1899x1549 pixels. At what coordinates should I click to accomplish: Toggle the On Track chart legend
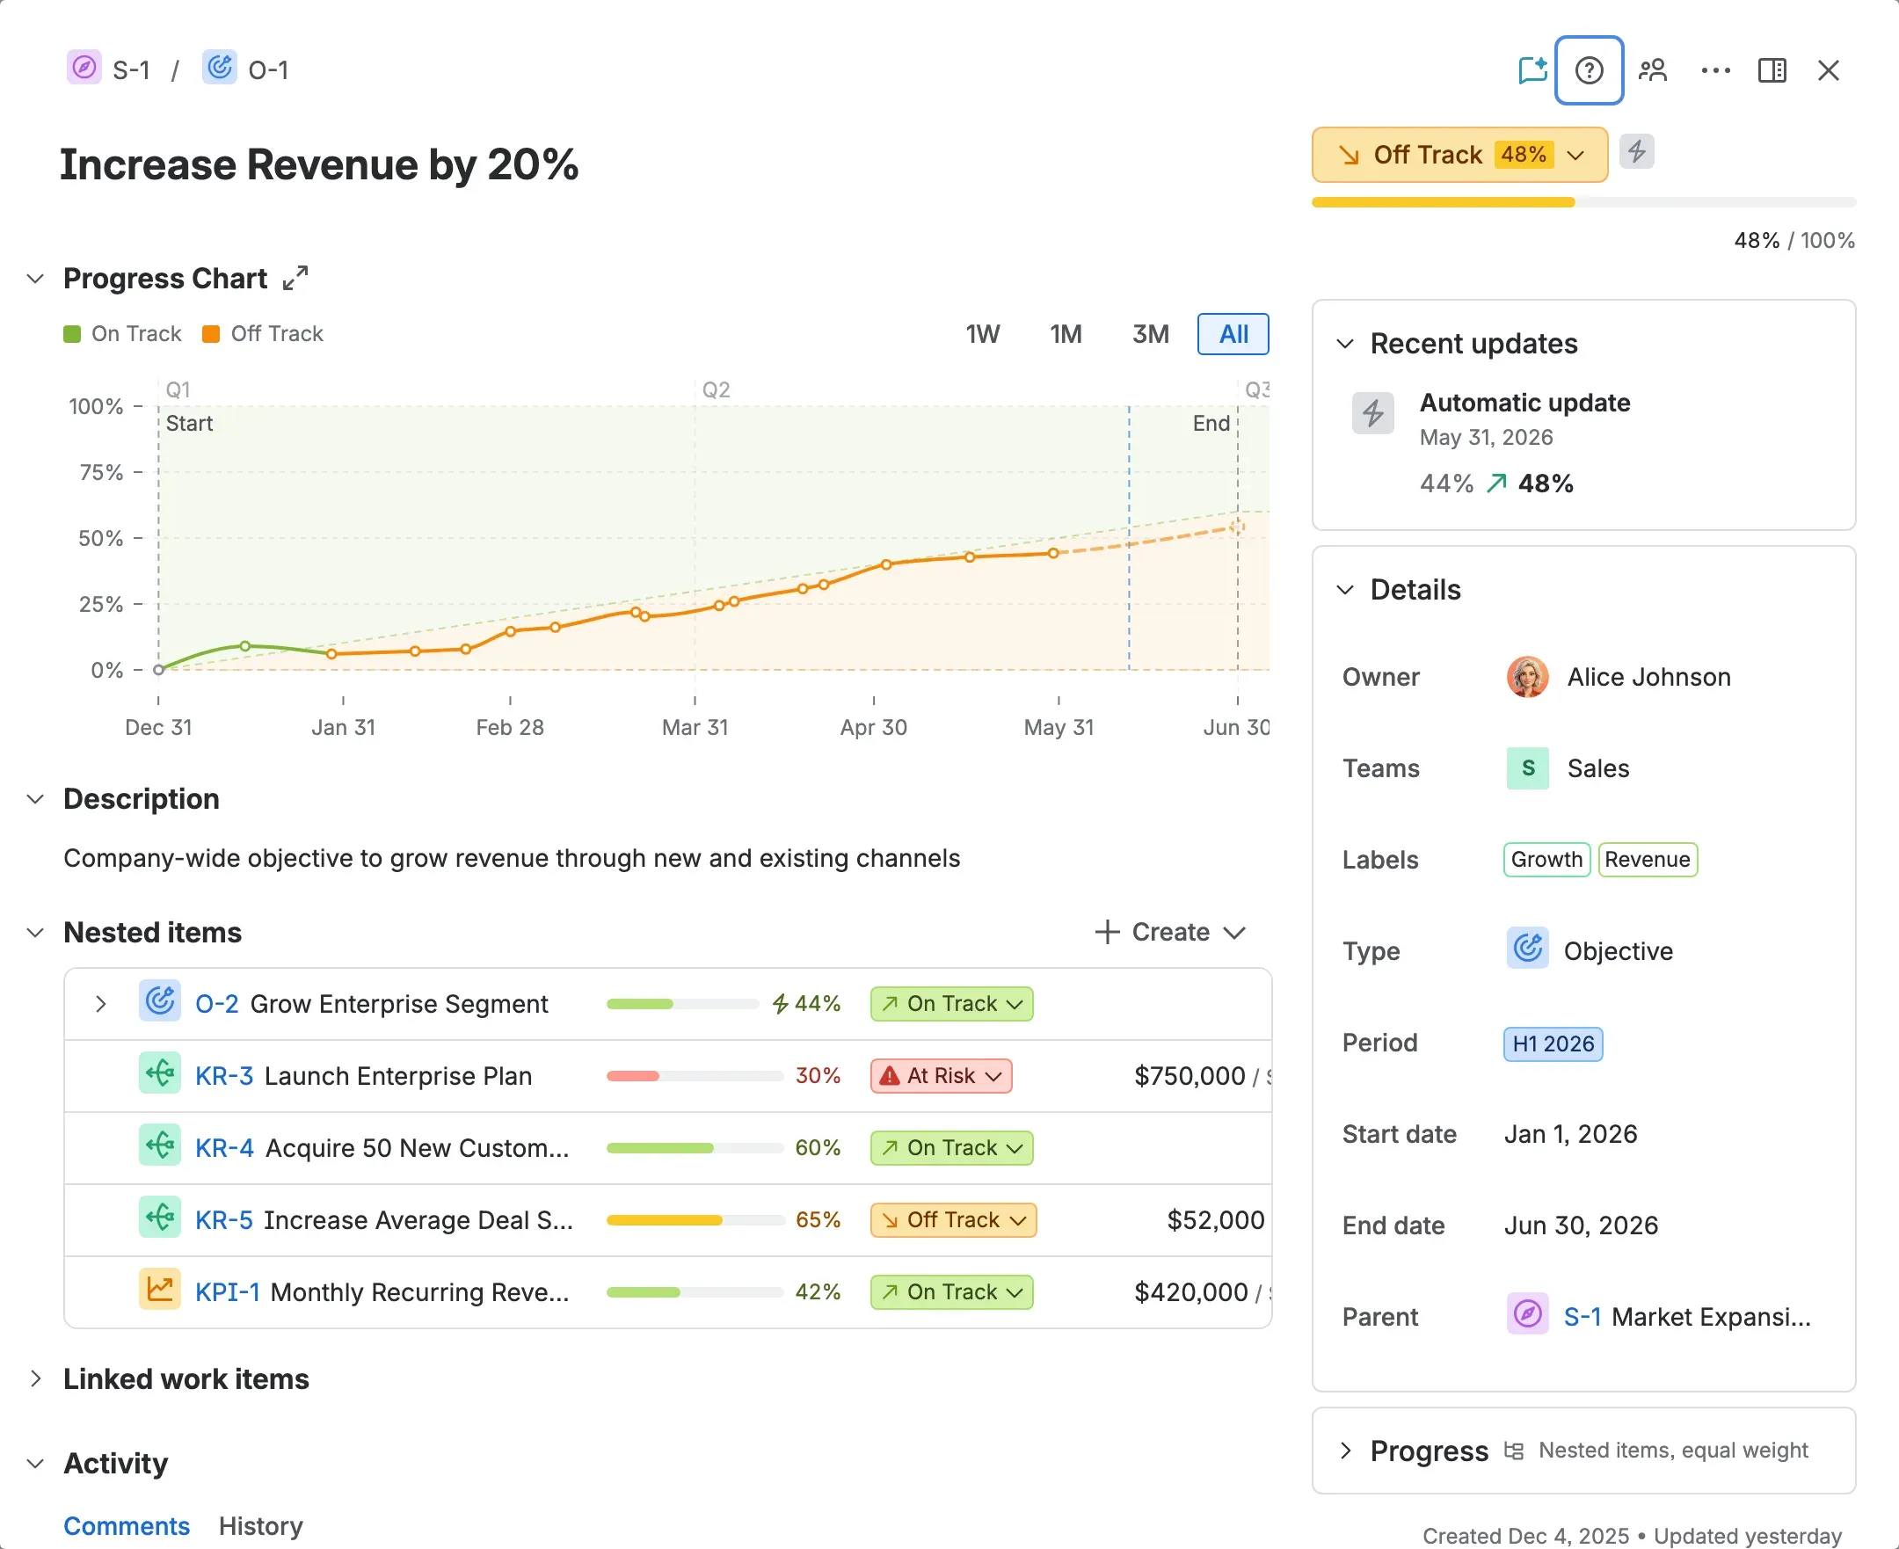tap(122, 334)
